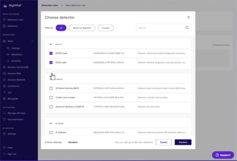Click New detection rule breadcrumb text
Image resolution: width=237 pixels, height=161 pixels.
[76, 5]
